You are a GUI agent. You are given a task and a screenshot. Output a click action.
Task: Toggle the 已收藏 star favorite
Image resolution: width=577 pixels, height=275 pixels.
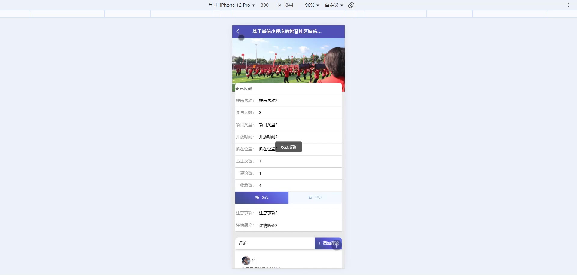point(244,89)
